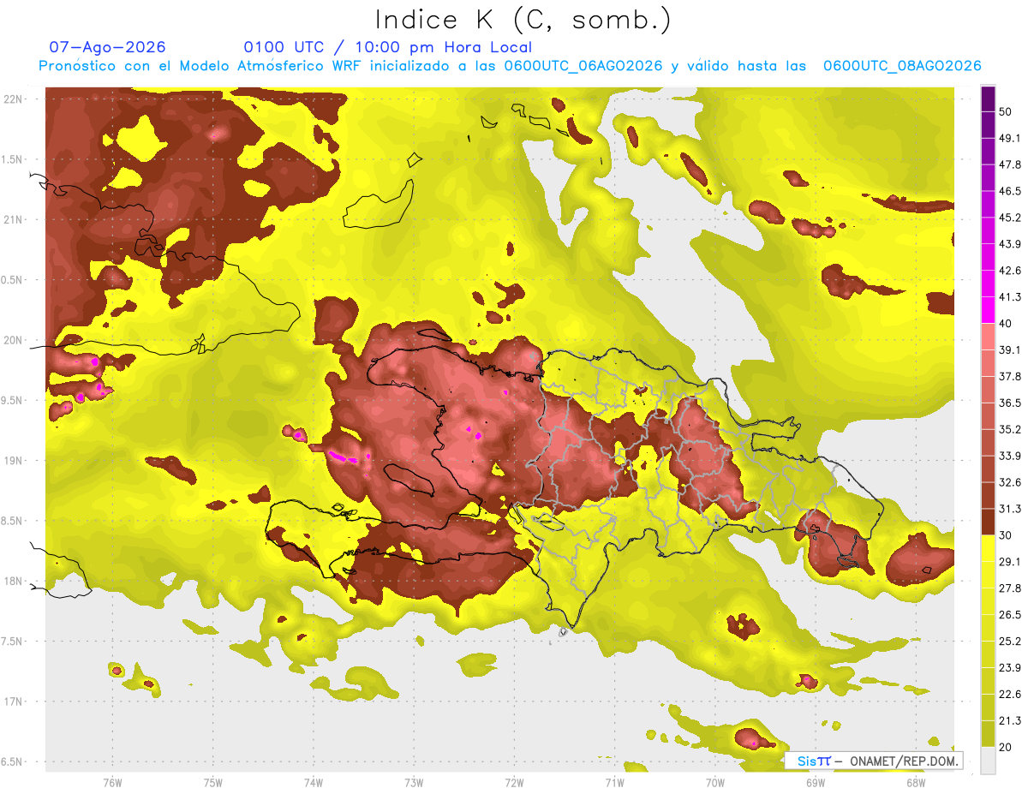
Task: Pick the dark brown legend band between 30 and 31.3
Action: tap(988, 522)
